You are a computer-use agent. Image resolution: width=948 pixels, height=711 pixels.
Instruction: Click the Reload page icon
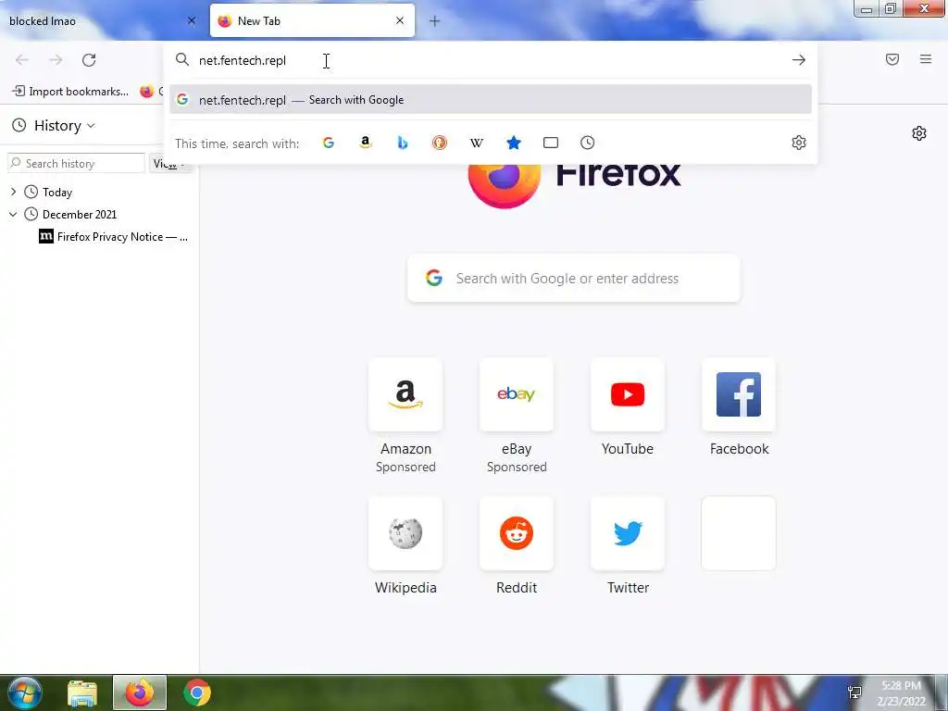coord(89,60)
